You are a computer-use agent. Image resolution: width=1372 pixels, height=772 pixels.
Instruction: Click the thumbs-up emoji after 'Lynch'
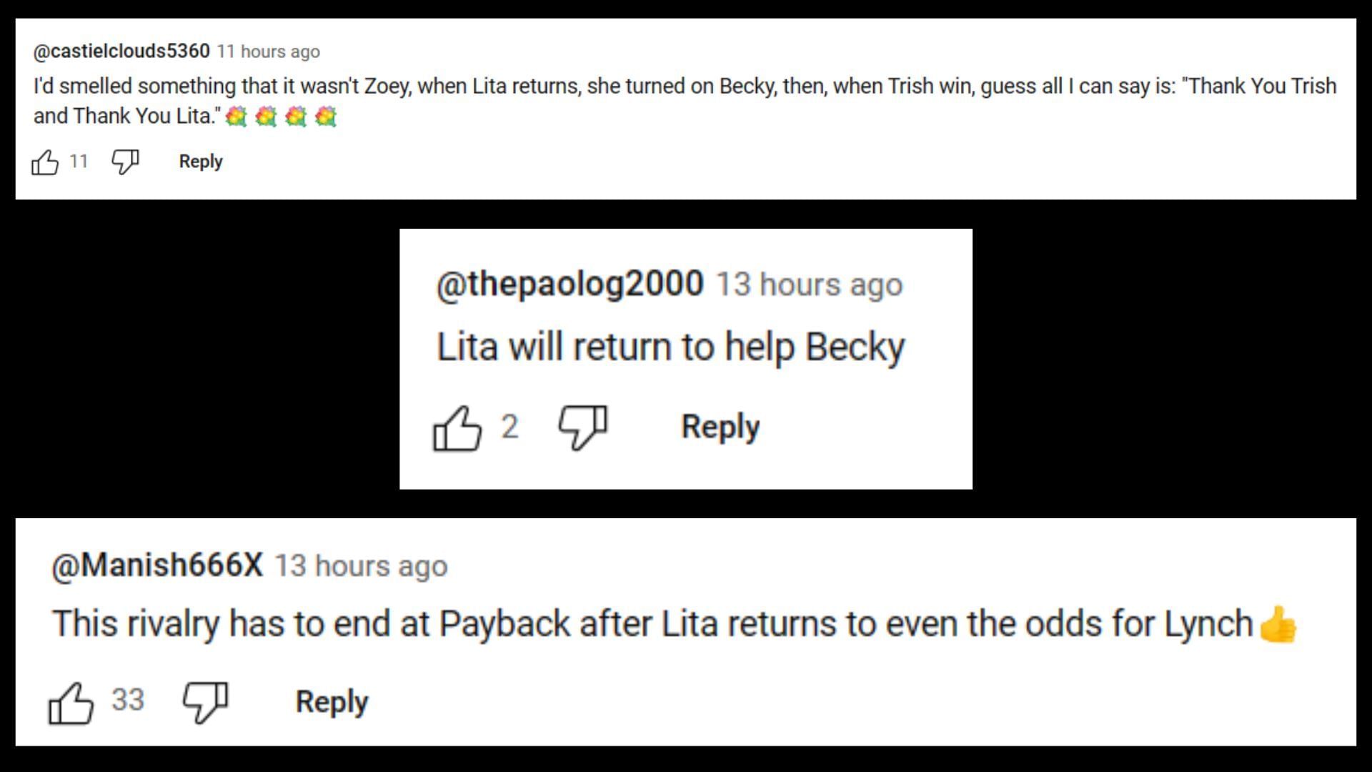pyautogui.click(x=1278, y=625)
